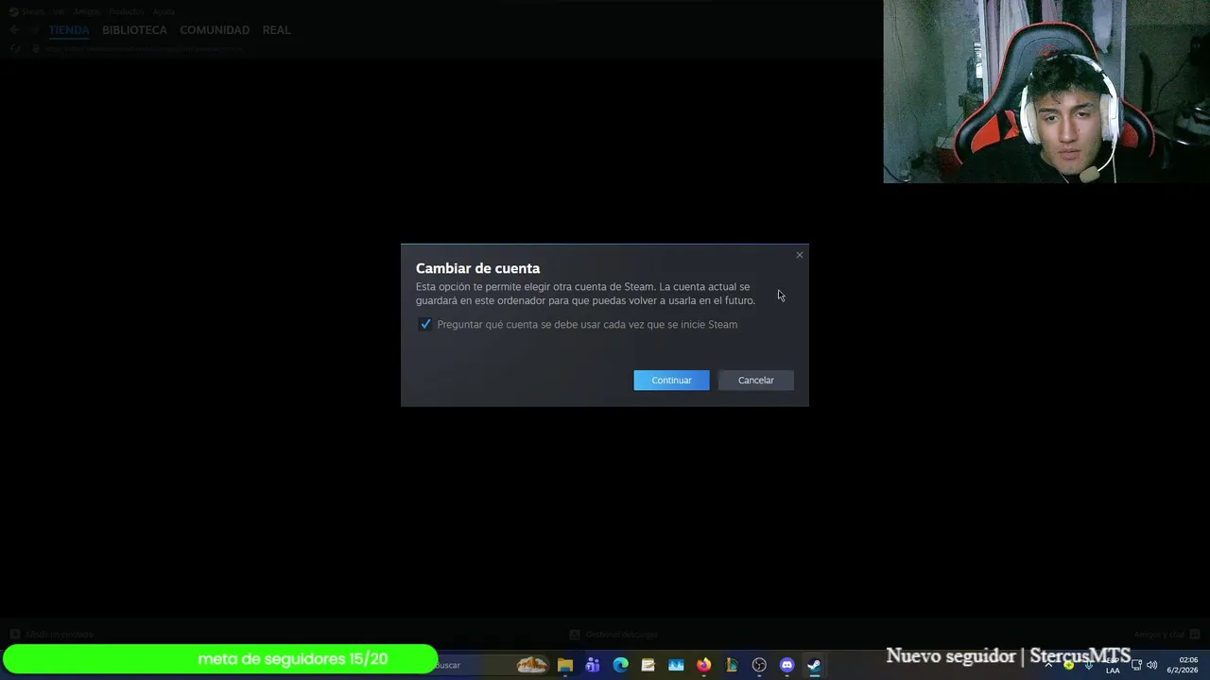Click the search highlight image in taskbar
1210x680 pixels.
coord(532,665)
